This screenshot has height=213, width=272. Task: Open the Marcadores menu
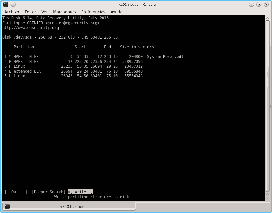click(64, 12)
